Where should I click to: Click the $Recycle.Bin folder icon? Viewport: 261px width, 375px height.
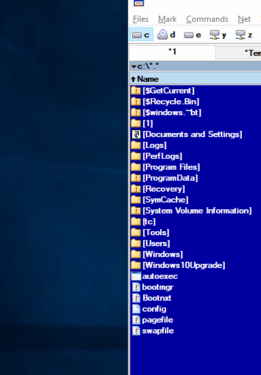pyautogui.click(x=136, y=102)
